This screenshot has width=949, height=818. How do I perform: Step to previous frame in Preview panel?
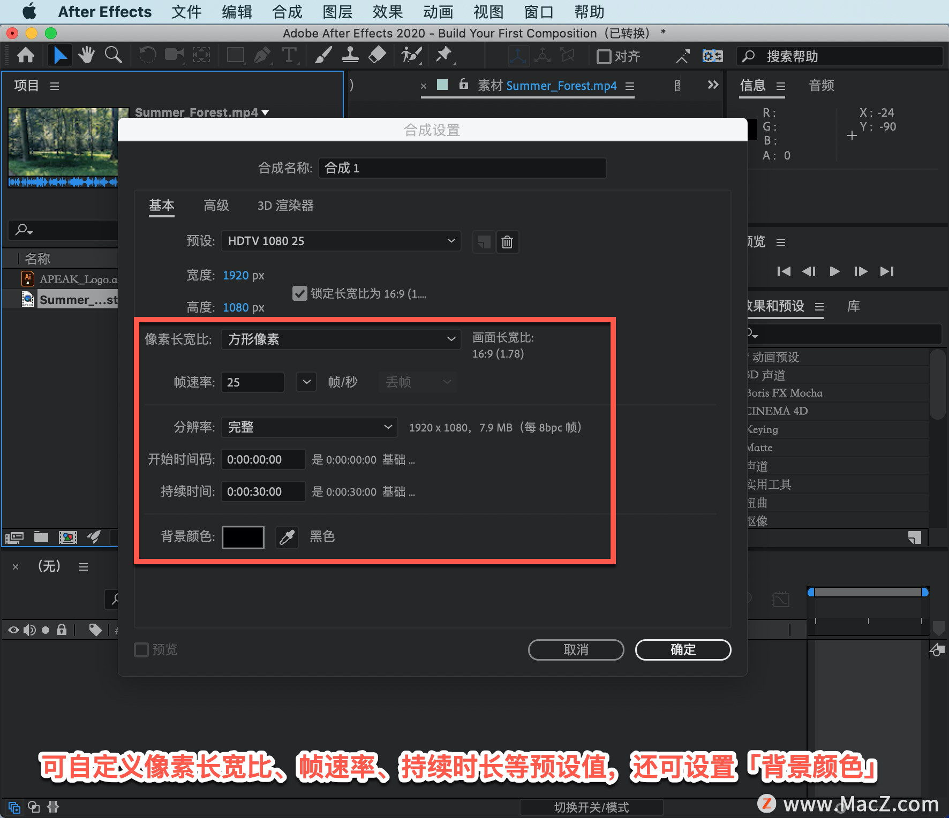[x=809, y=271]
